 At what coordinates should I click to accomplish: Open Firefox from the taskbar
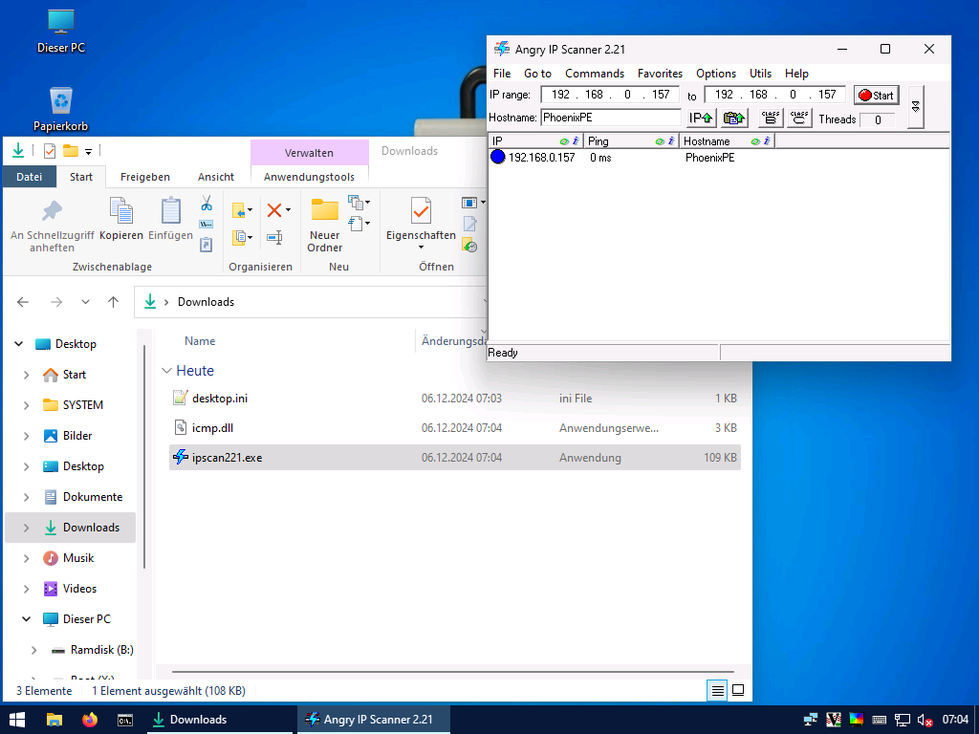click(x=90, y=720)
